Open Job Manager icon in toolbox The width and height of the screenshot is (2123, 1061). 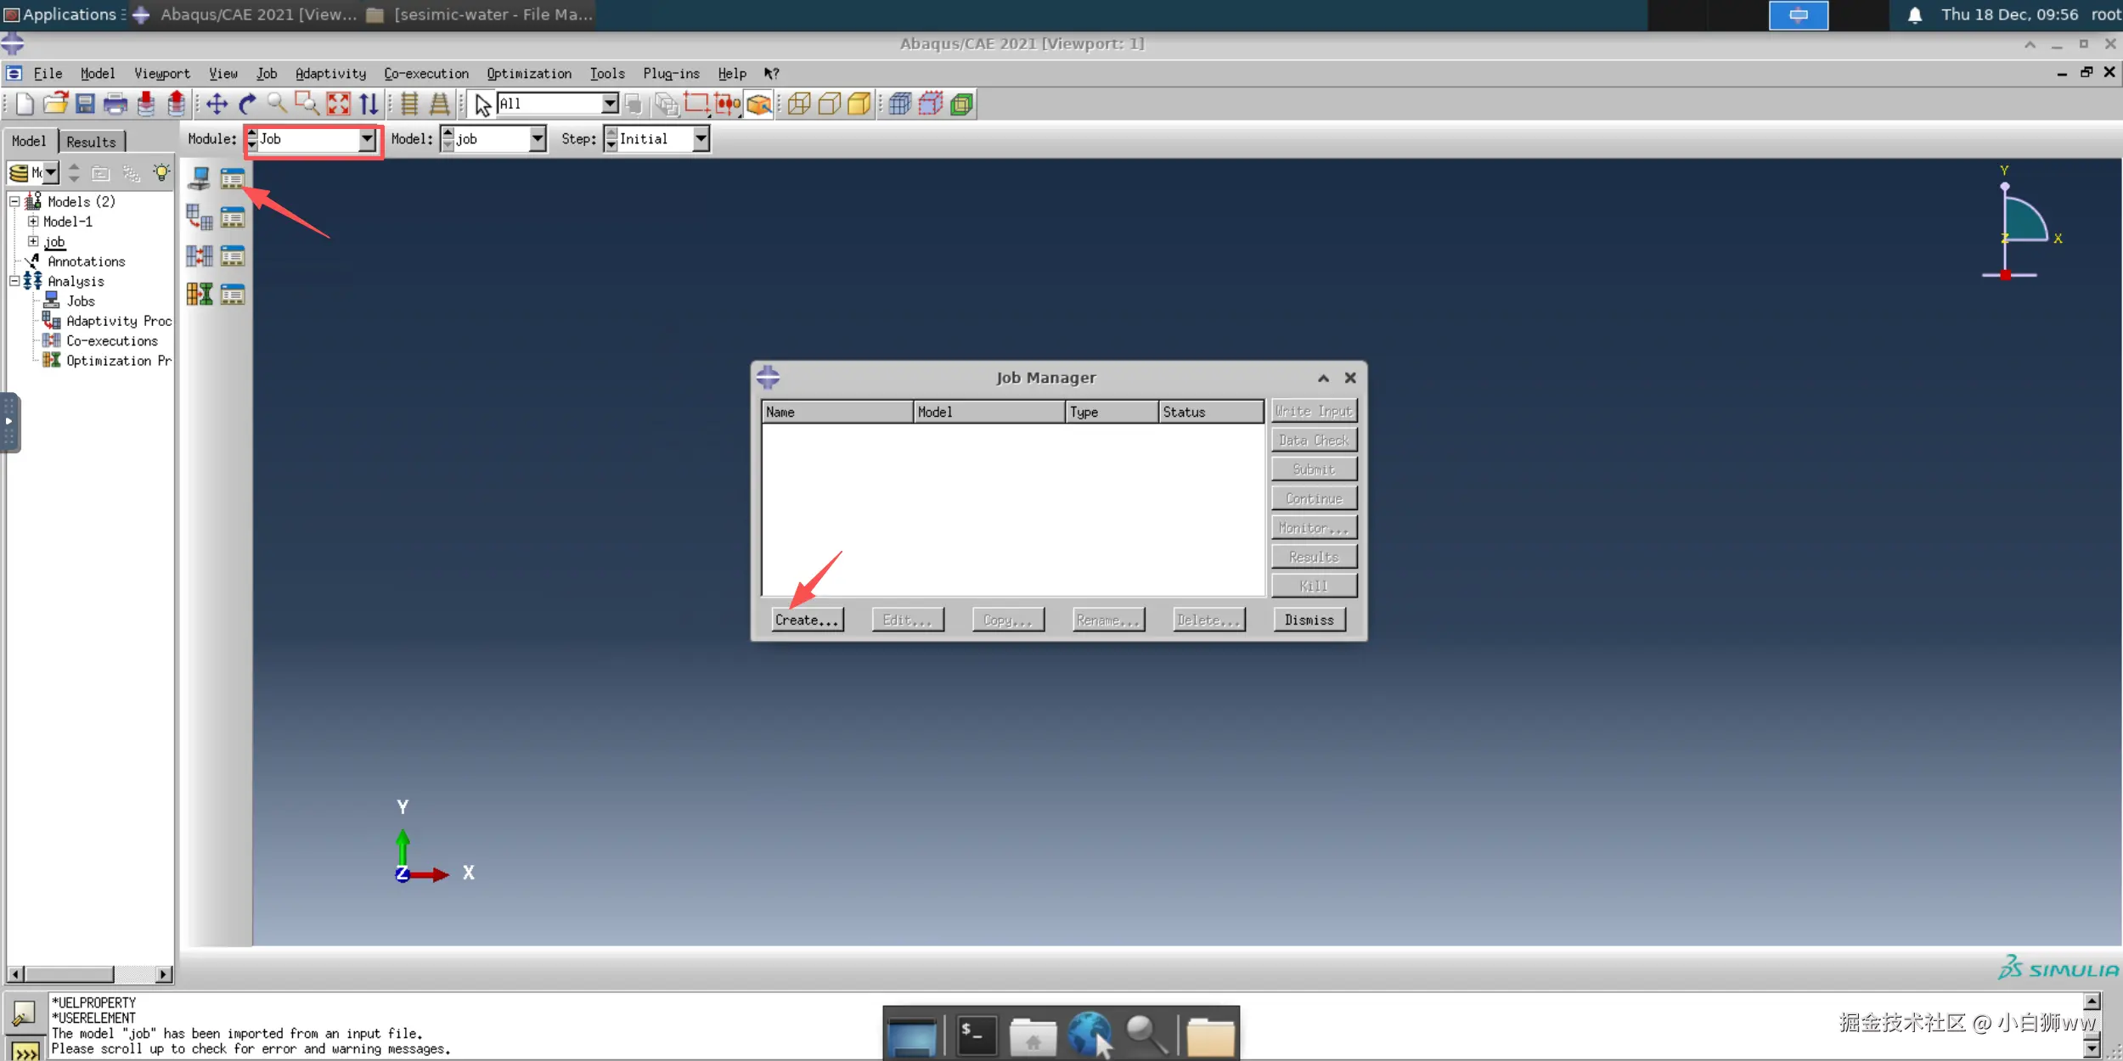(x=233, y=178)
